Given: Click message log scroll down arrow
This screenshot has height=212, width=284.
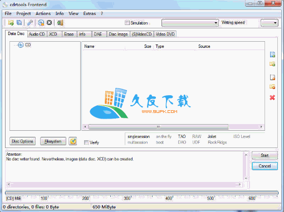Looking at the screenshot, I should pyautogui.click(x=246, y=178).
